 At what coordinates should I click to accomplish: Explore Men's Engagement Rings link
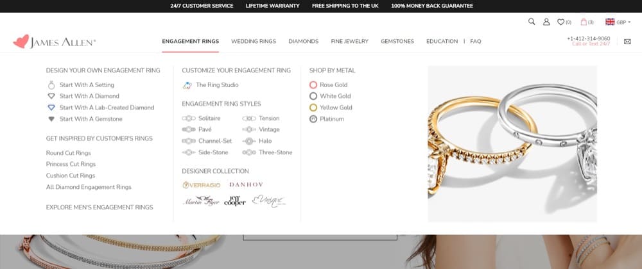point(100,208)
